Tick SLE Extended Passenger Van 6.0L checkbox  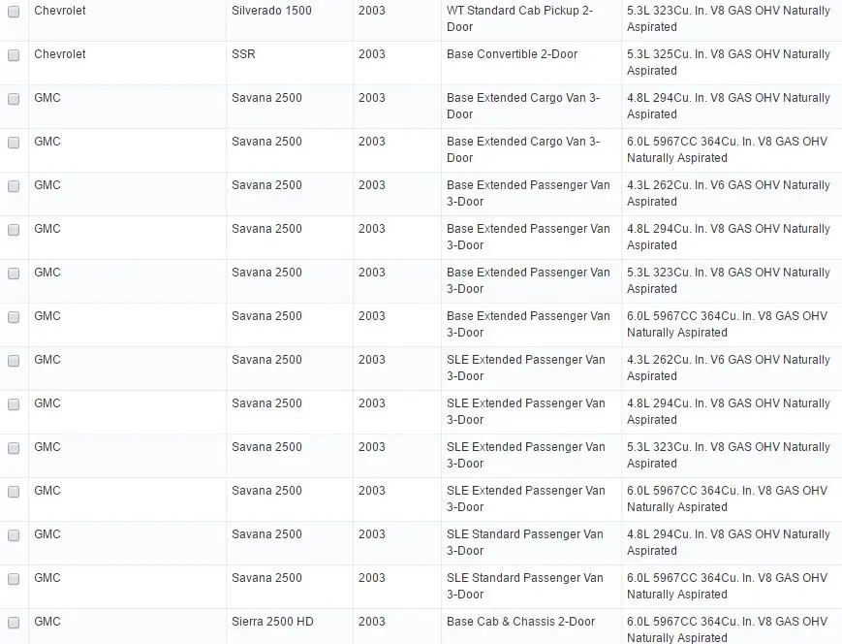(x=14, y=492)
